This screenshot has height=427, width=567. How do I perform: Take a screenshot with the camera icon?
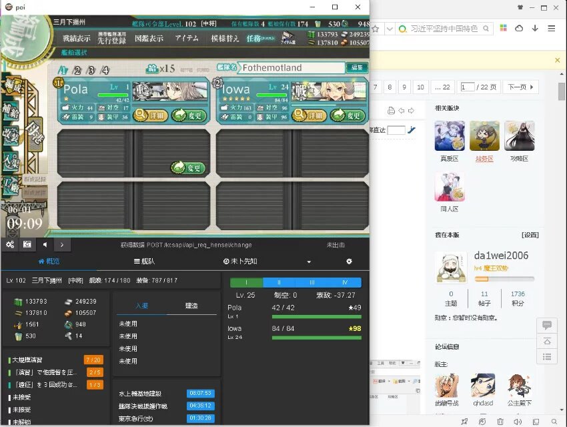27,245
